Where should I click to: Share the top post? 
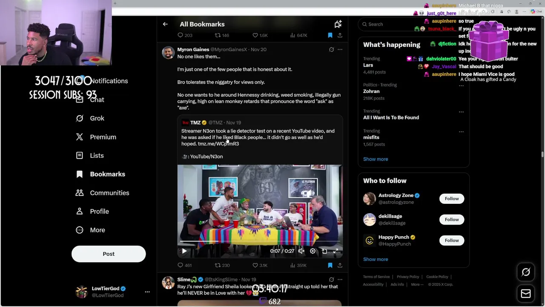(340, 35)
